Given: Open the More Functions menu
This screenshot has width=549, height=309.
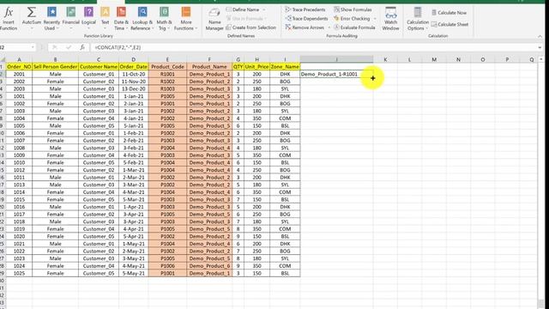Looking at the screenshot, I should coord(186,19).
